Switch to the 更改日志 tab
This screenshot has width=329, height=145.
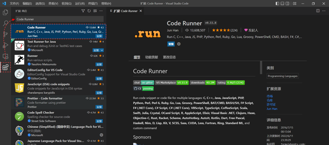coord(169,57)
